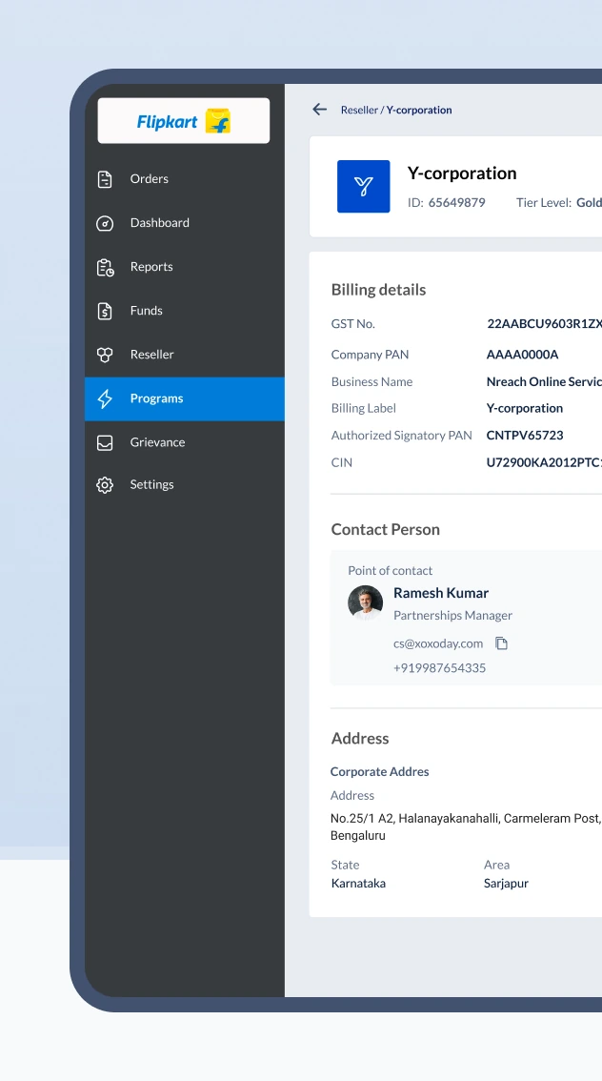Click the Programs lightning bolt icon

click(105, 398)
